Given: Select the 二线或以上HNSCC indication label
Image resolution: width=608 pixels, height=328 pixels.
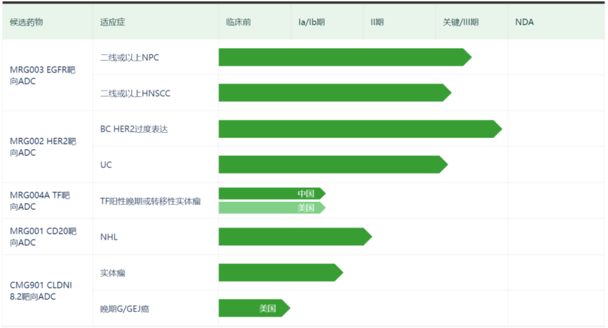Looking at the screenshot, I should click(x=135, y=93).
